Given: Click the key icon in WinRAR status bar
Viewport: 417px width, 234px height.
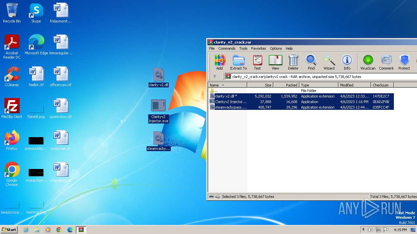Looking at the screenshot, I should (217, 197).
